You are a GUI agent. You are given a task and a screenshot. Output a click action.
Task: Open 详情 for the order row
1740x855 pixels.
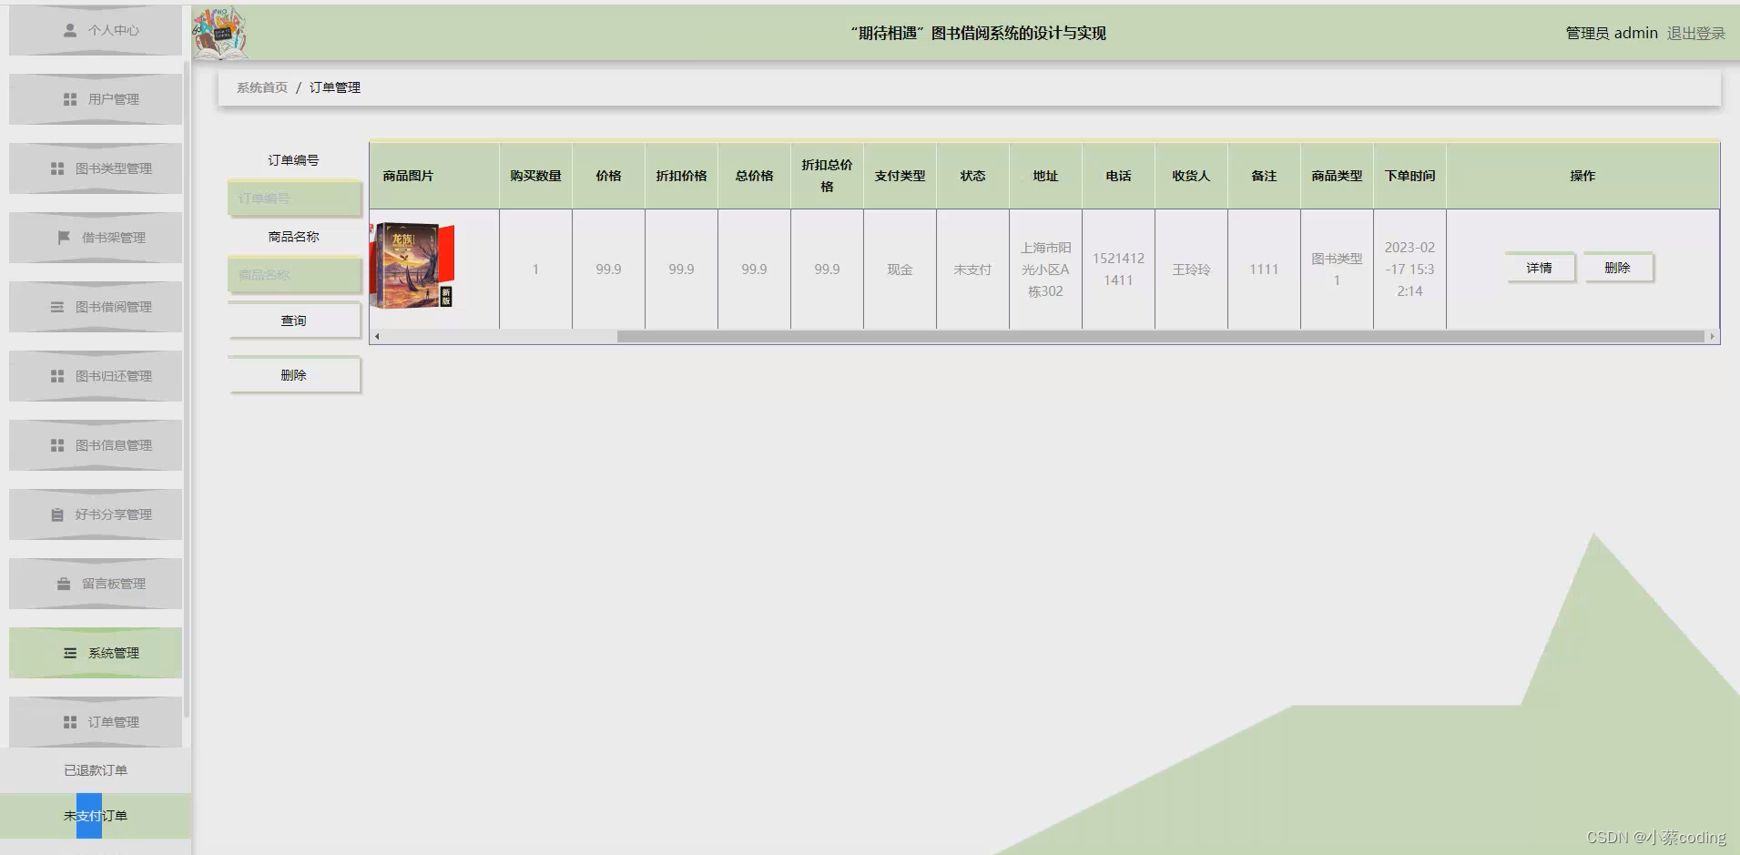coord(1541,267)
